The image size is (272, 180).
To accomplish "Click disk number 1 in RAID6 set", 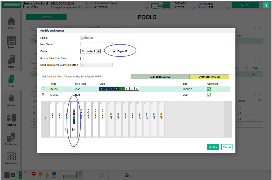I will point(102,89).
